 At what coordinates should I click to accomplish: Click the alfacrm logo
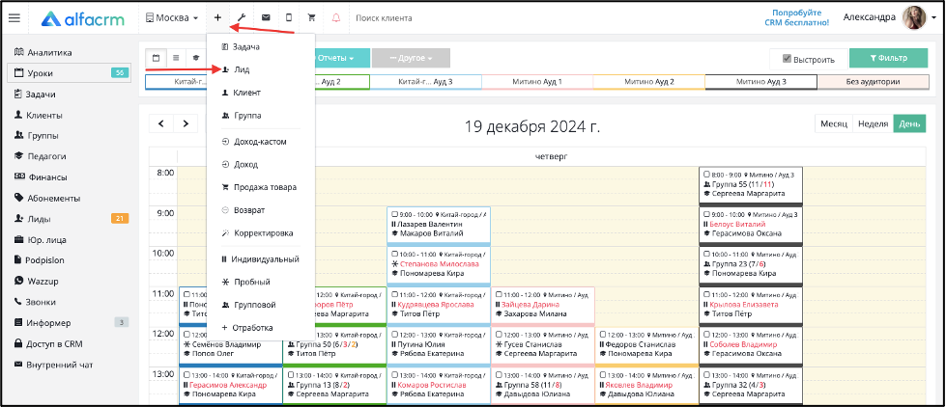tap(83, 18)
